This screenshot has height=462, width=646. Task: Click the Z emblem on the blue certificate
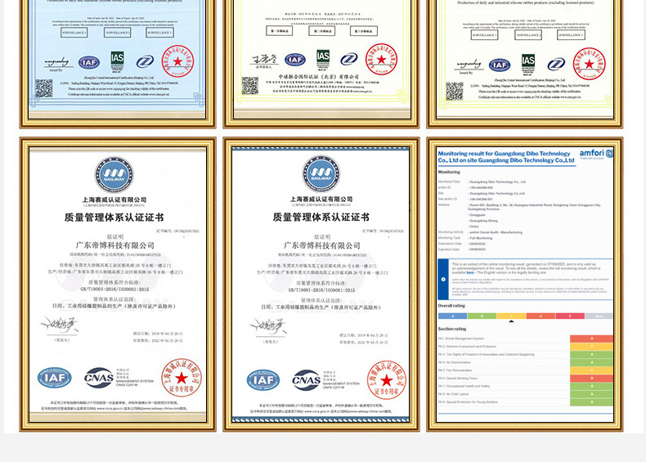click(x=145, y=62)
